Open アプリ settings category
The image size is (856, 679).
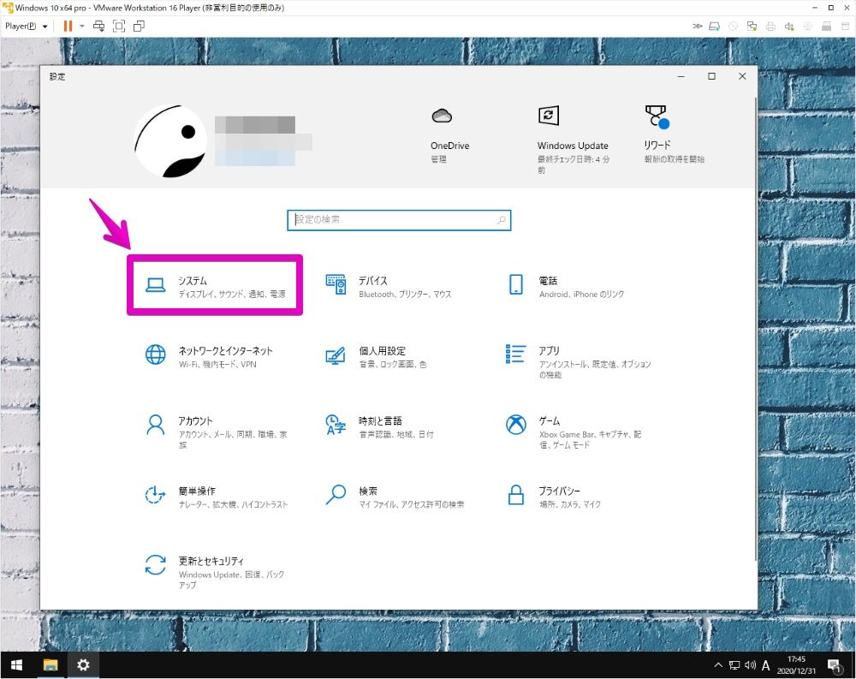pyautogui.click(x=579, y=360)
